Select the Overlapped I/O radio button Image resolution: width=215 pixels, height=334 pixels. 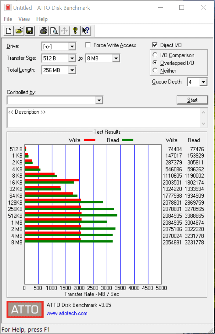[155, 63]
